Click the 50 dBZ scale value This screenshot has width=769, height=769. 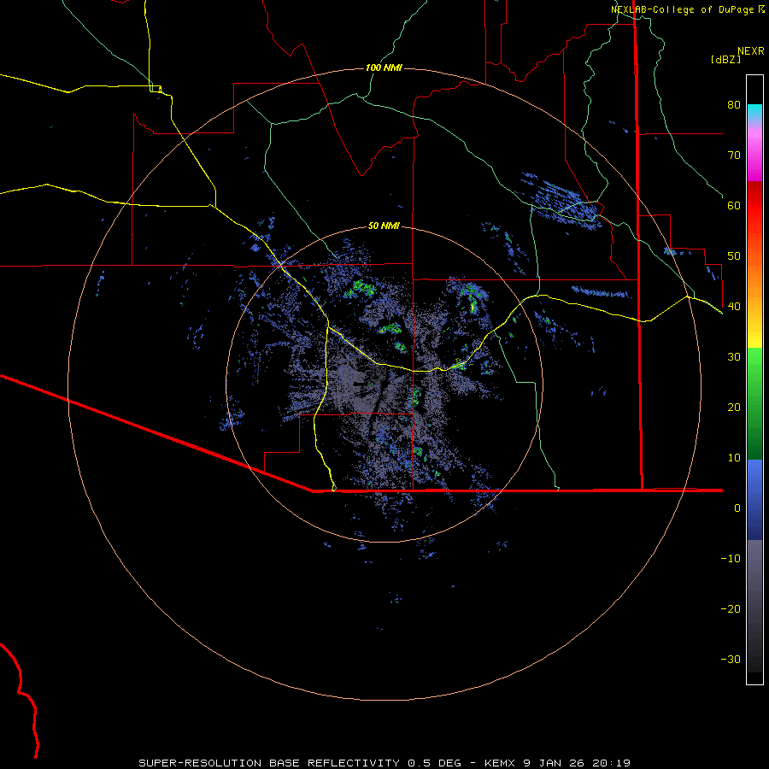click(734, 256)
